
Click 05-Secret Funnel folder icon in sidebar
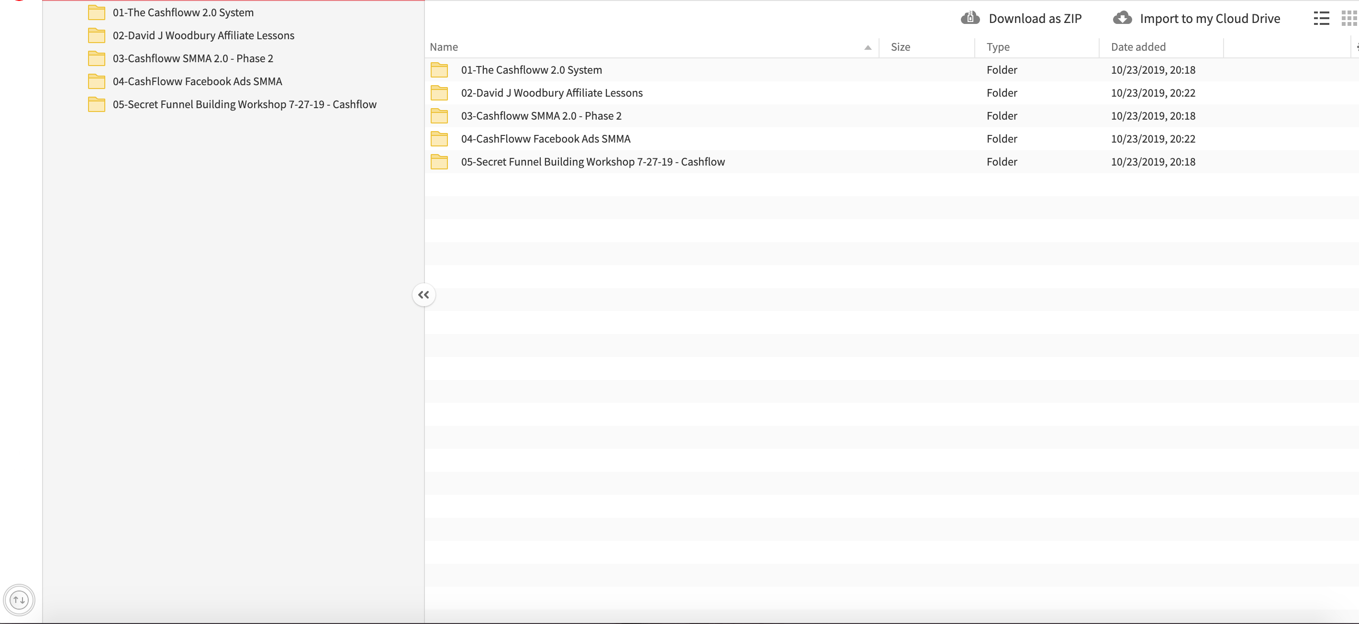[97, 104]
